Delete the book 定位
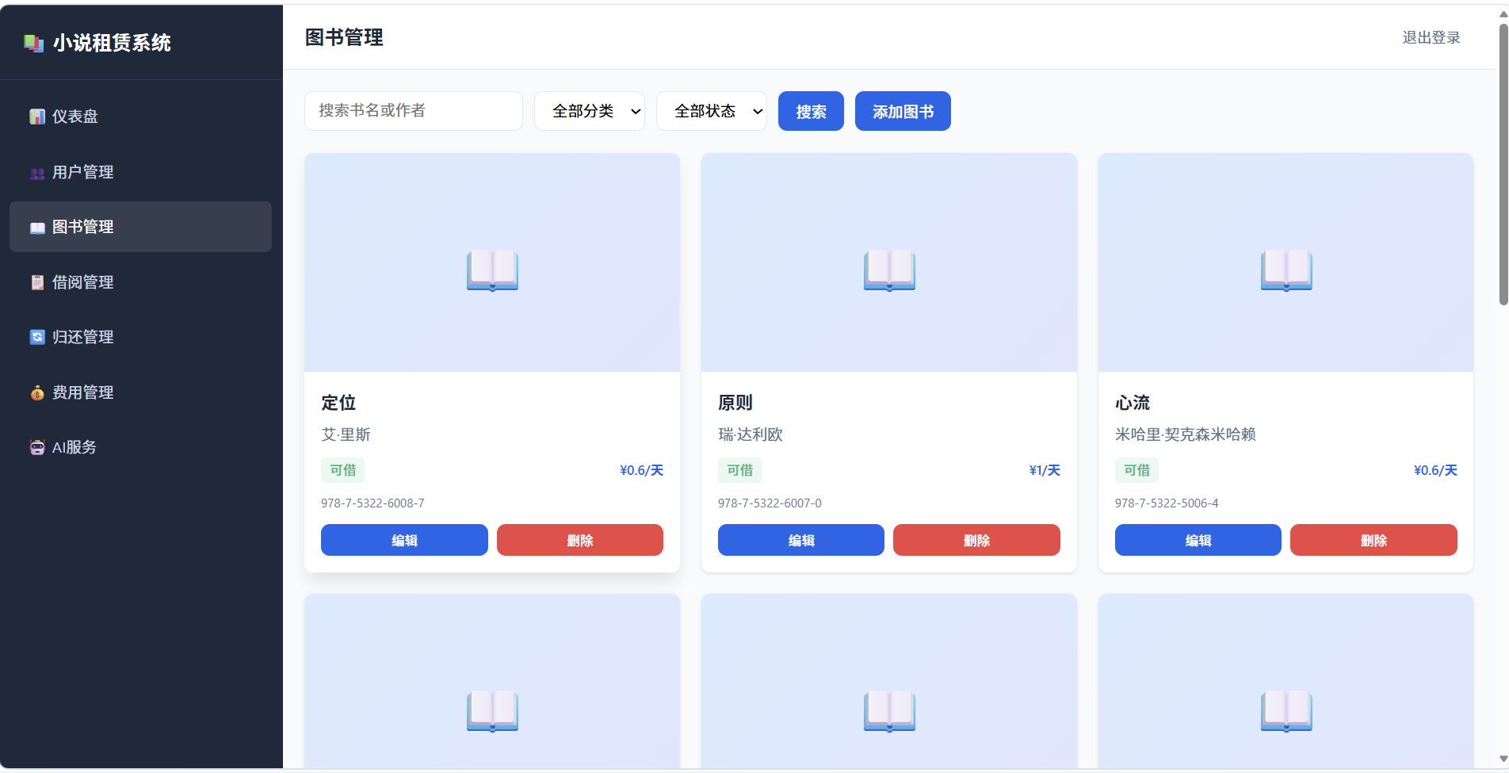The image size is (1509, 773). [580, 540]
